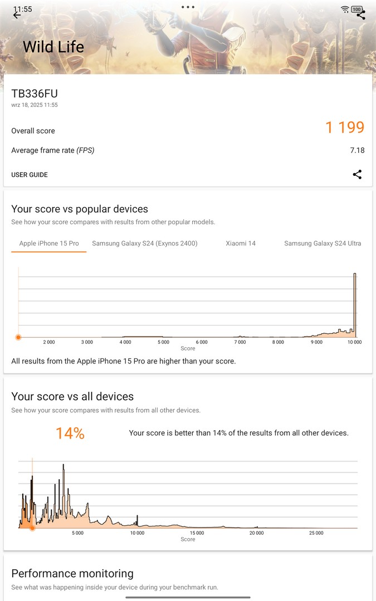Viewport: 376px width, 601px height.
Task: Tap the 14% percentile figure
Action: click(70, 433)
